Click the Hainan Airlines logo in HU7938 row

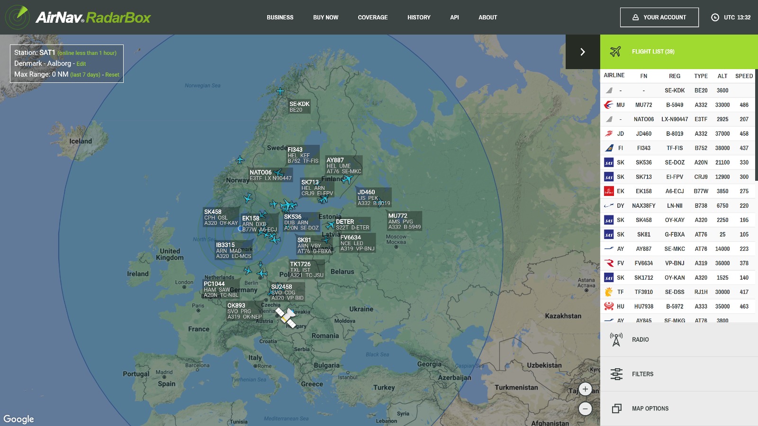[x=609, y=306]
